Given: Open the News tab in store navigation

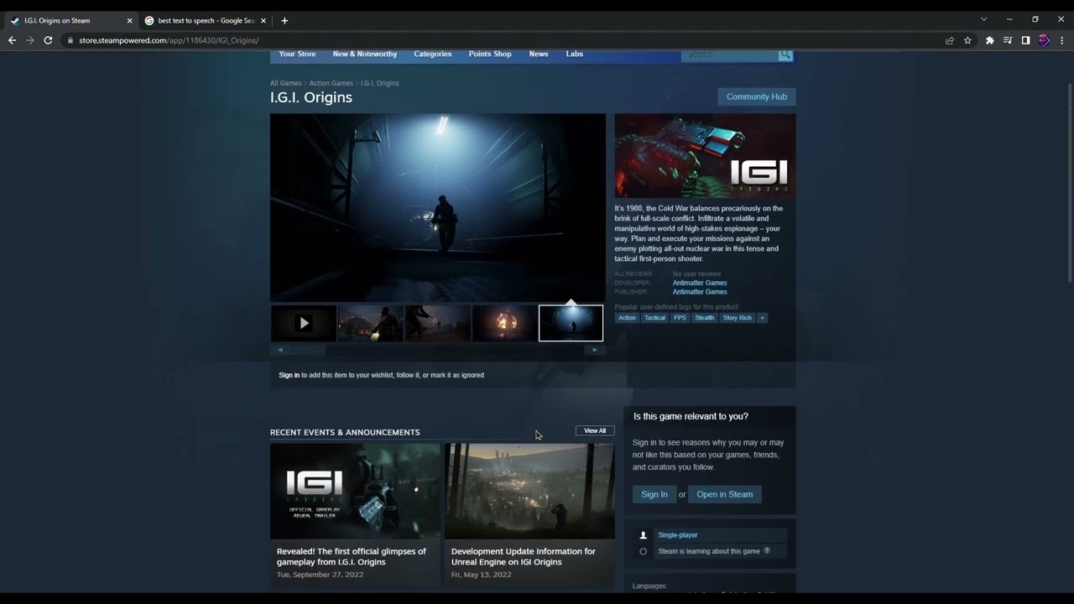Looking at the screenshot, I should (539, 54).
